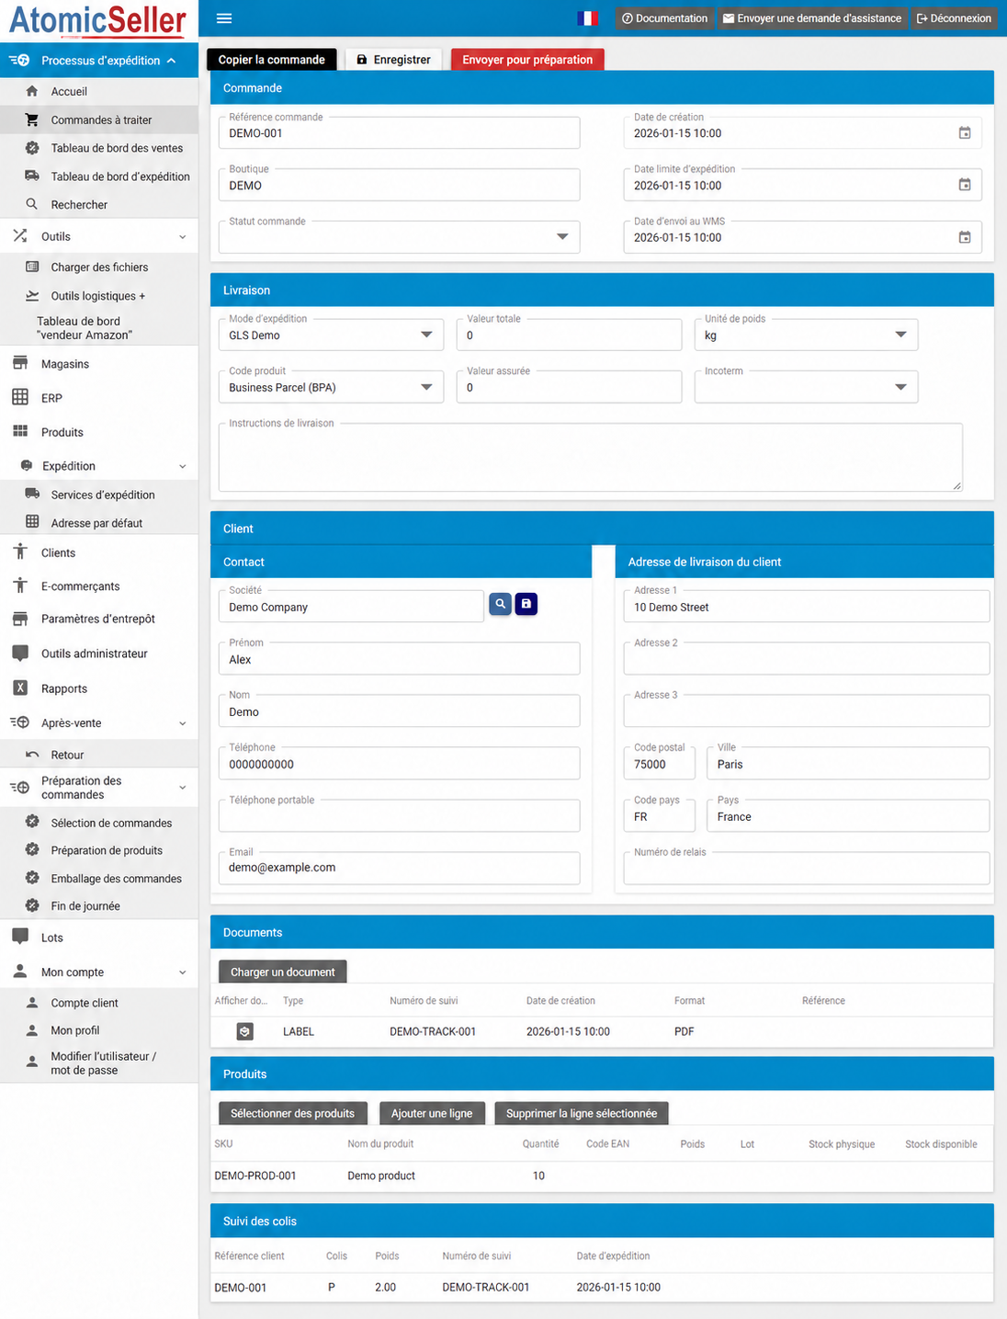Click the Rapports spreadsheet icon
Viewport: 1007px width, 1319px height.
coord(20,688)
